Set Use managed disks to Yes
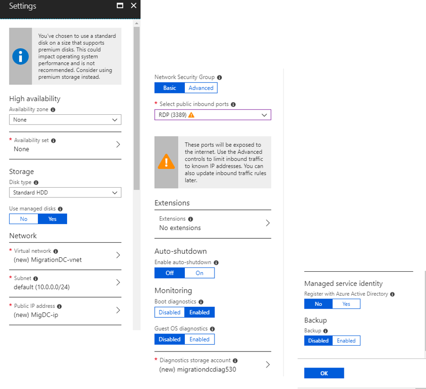The image size is (426, 389). [x=53, y=219]
